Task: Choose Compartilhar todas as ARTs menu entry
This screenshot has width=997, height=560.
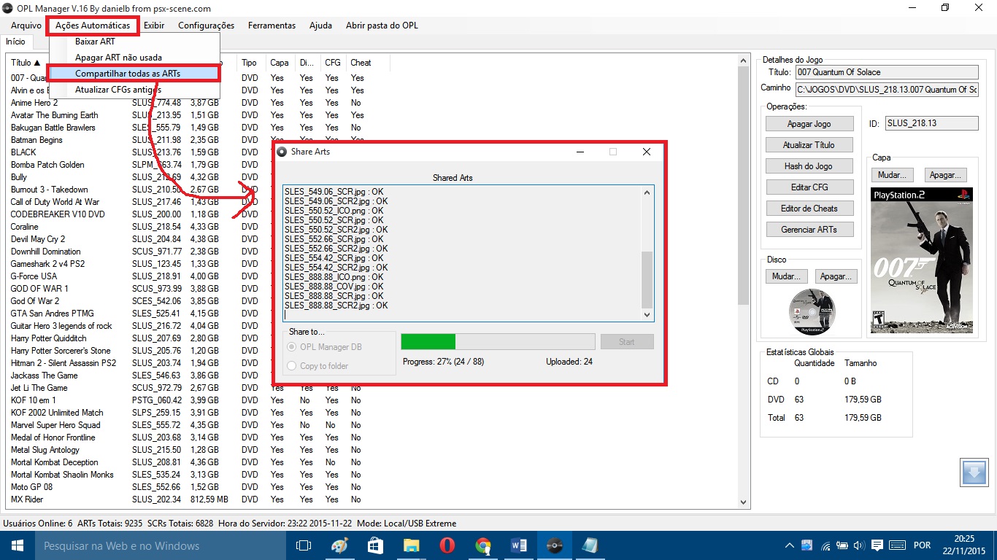Action: point(128,74)
